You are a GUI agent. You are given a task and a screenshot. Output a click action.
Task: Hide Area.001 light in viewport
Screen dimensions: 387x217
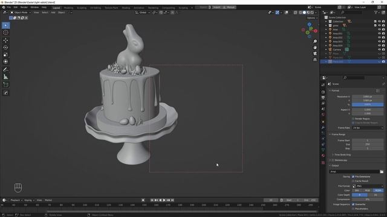pyautogui.click(x=379, y=34)
